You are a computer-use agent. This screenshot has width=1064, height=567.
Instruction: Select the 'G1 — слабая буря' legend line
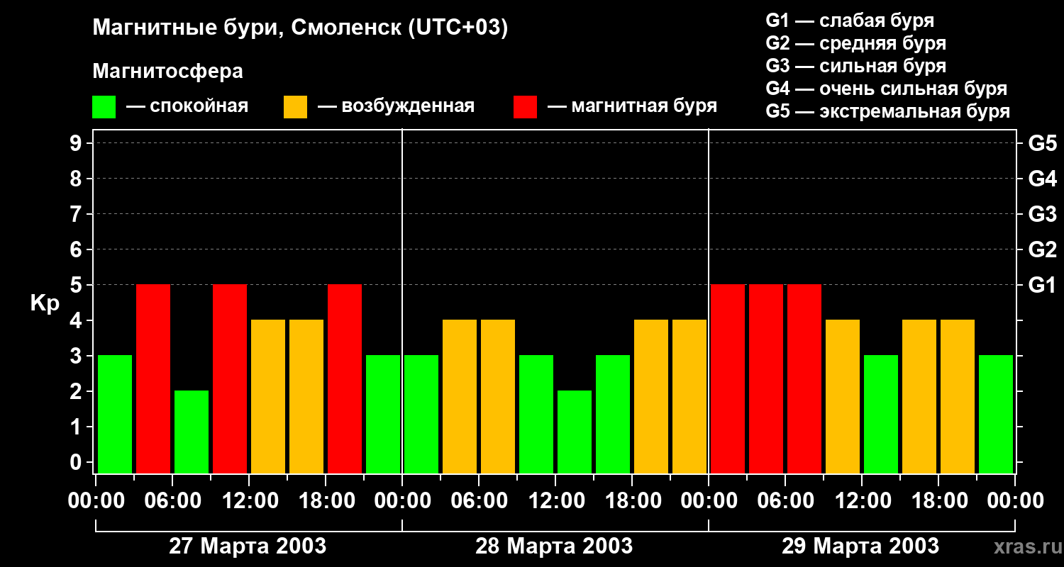pos(850,21)
